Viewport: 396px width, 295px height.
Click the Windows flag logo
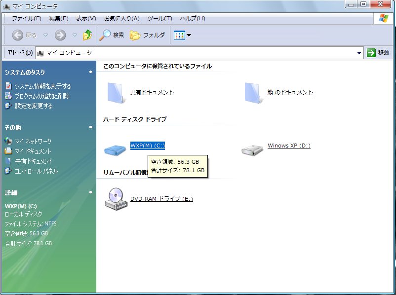(384, 18)
